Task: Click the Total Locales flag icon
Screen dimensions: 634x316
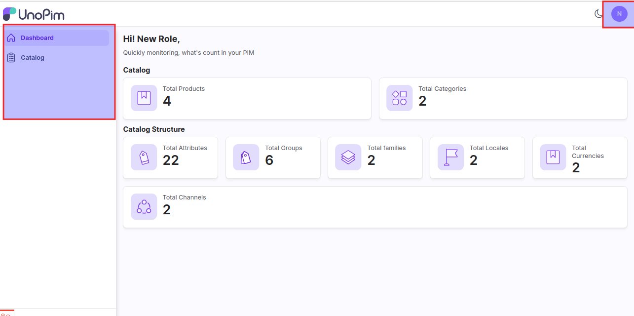Action: [450, 157]
